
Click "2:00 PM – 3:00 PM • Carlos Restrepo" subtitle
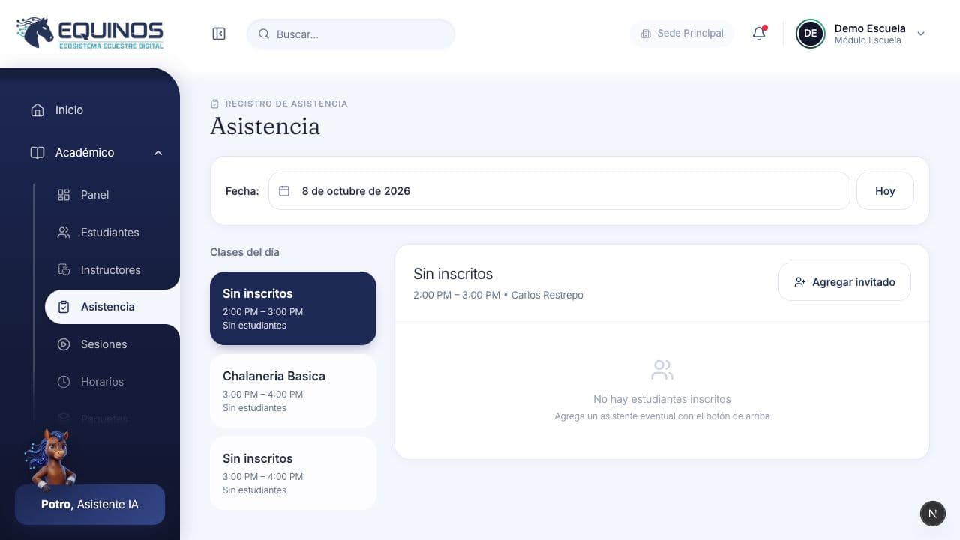[498, 295]
